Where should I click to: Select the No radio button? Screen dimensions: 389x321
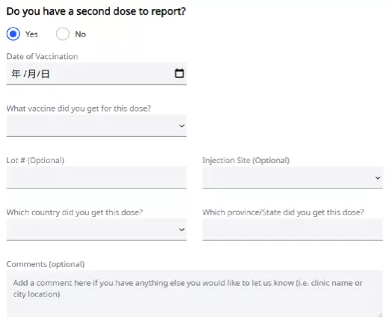pos(63,34)
